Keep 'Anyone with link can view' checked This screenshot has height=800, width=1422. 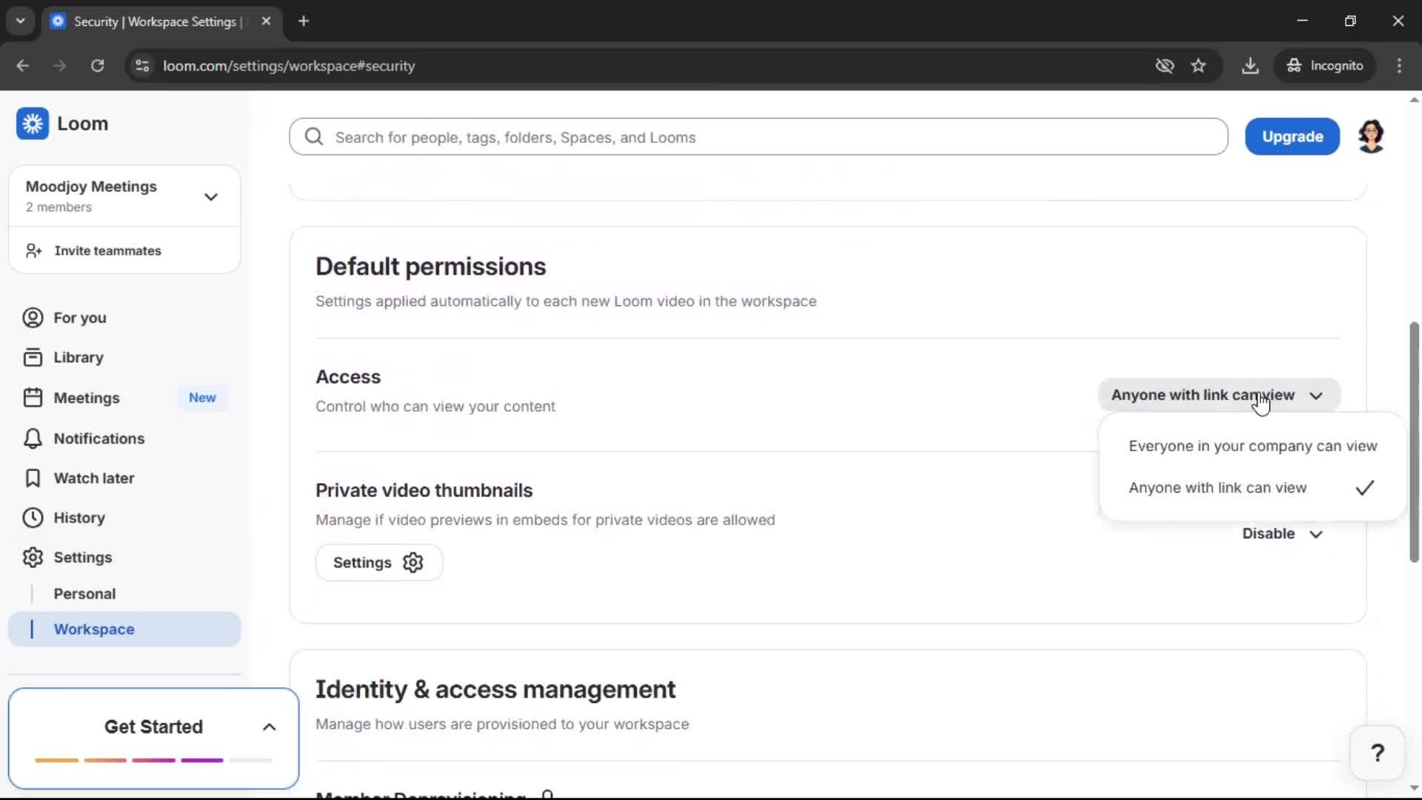point(1218,488)
